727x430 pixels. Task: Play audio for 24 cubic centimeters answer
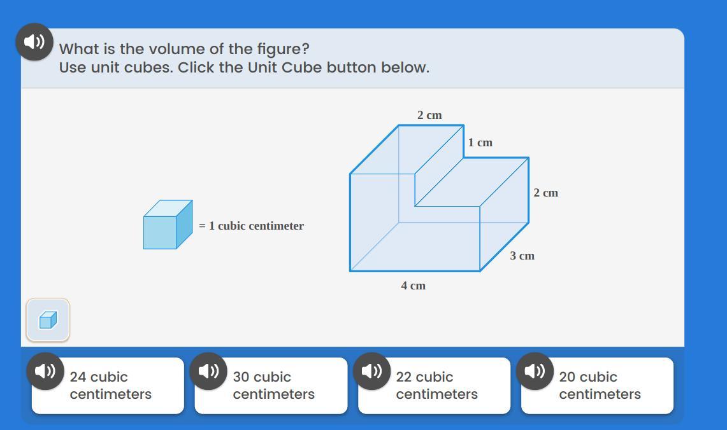(45, 371)
